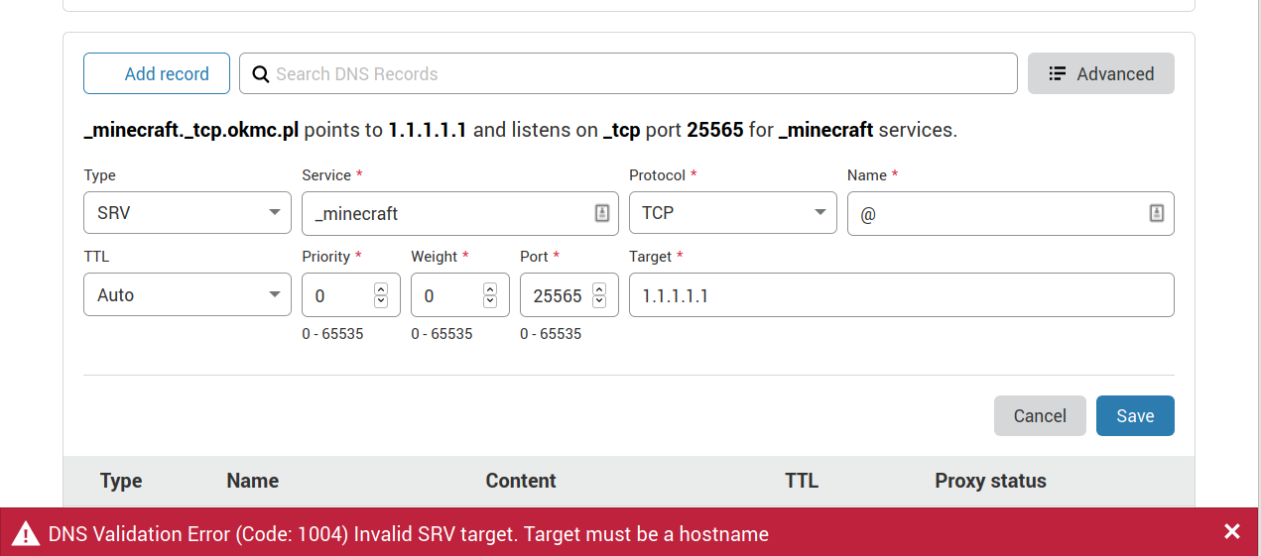Click the autofill icon in Service field
Viewport: 1261px width, 556px height.
coord(602,214)
